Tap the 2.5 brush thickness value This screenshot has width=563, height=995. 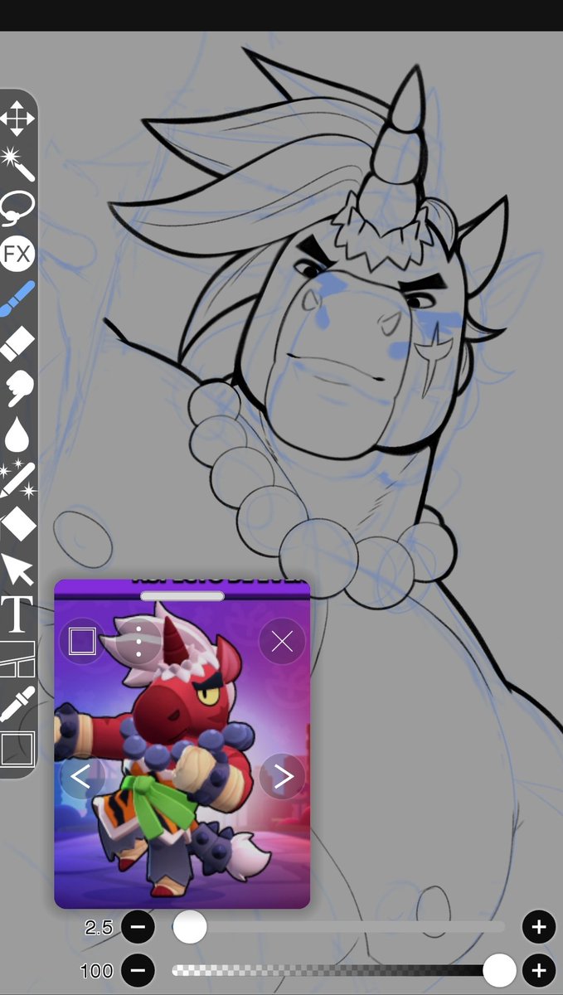tap(99, 928)
